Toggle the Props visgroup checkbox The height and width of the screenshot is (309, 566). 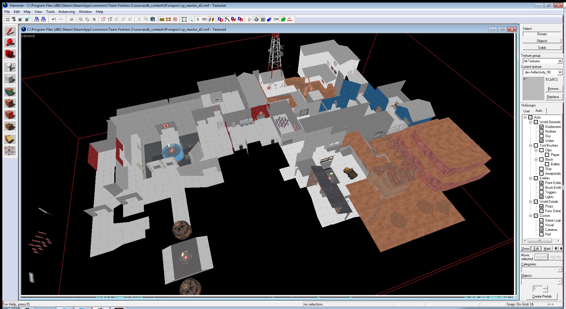point(541,206)
